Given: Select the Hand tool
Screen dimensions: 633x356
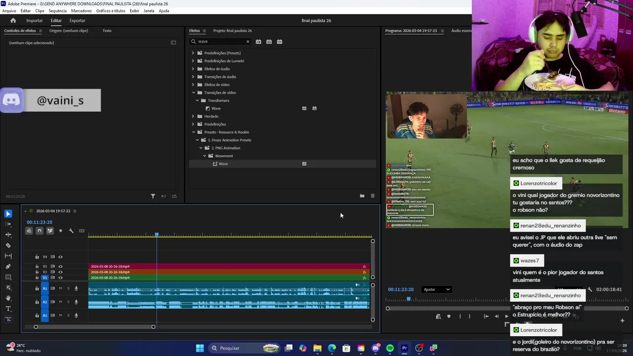Looking at the screenshot, I should click(x=8, y=298).
